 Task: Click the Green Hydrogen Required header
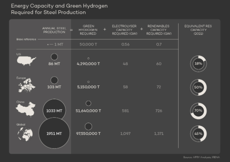(88, 30)
